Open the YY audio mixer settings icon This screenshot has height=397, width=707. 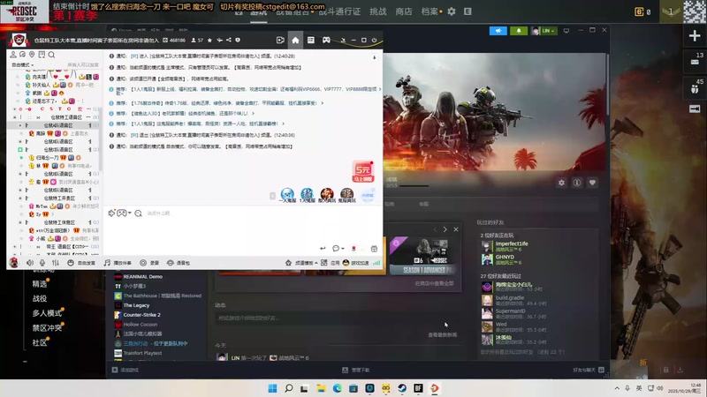55,262
